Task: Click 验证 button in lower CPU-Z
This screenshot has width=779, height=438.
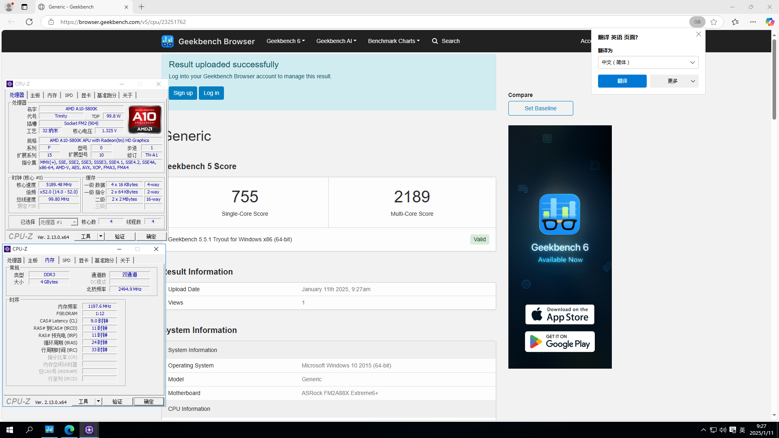Action: coord(117,401)
